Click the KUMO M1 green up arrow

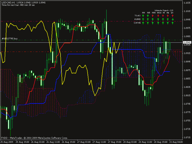(x=143, y=19)
